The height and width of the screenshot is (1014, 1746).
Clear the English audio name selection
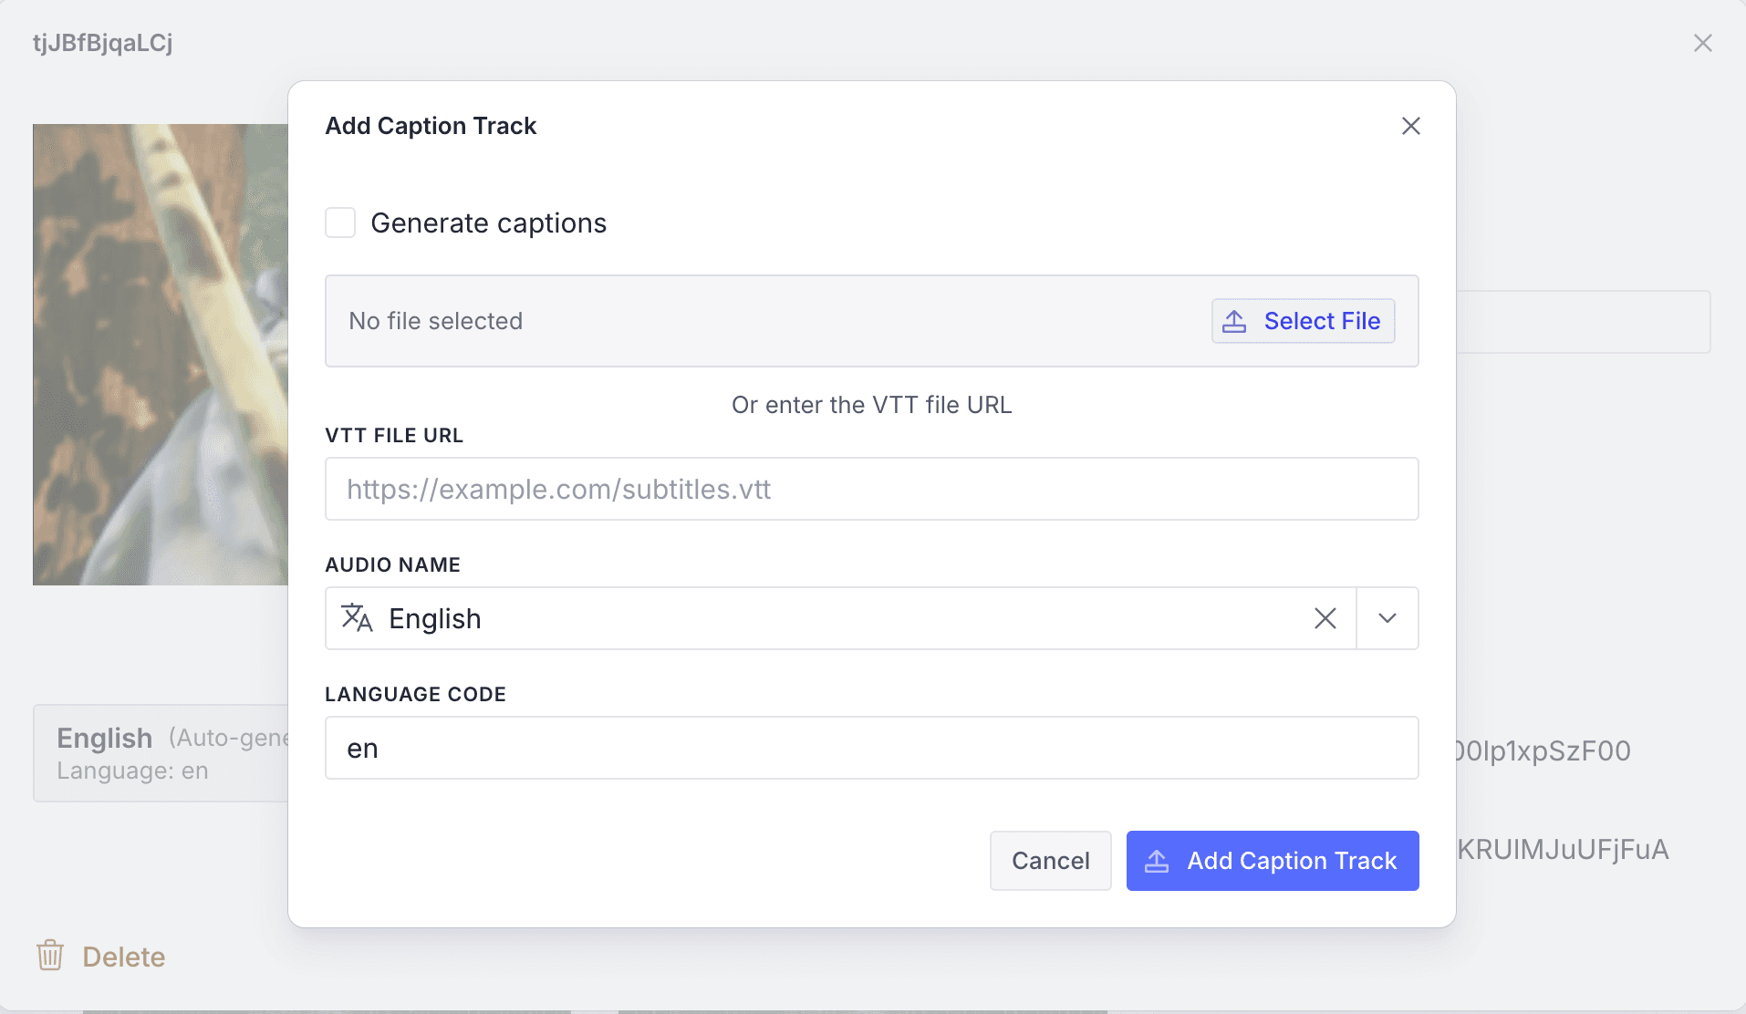pyautogui.click(x=1325, y=618)
